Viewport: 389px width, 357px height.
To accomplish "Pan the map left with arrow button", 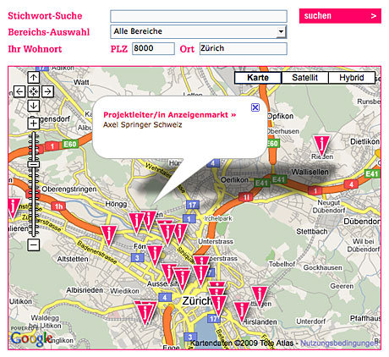I will (x=19, y=91).
